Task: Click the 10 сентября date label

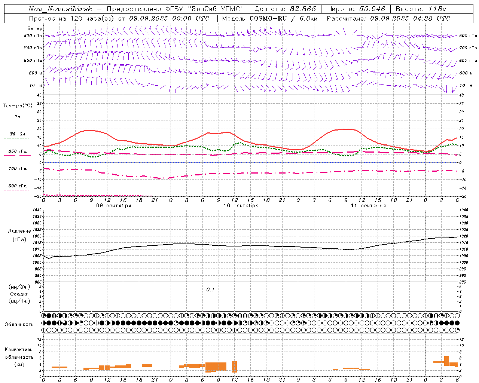Action: (241, 205)
